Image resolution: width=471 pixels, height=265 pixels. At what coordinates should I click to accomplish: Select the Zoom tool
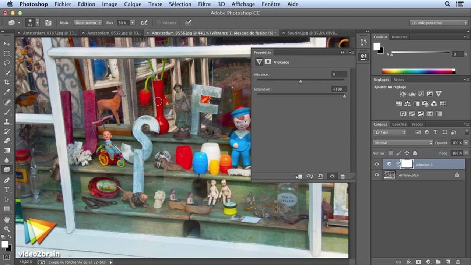point(7,229)
